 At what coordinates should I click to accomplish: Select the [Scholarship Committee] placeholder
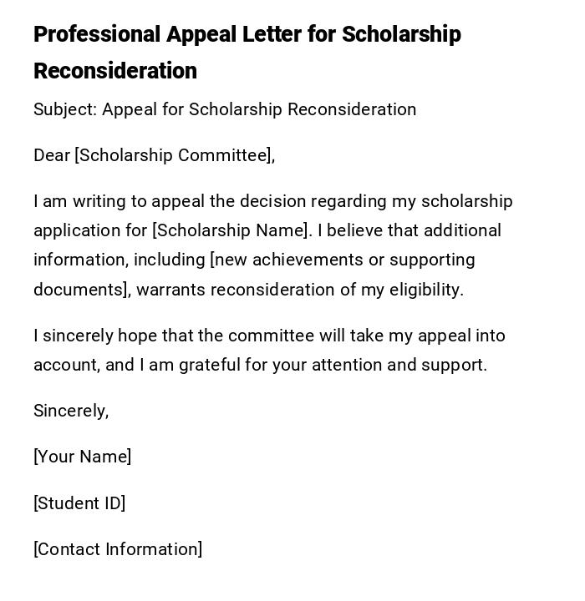click(x=174, y=155)
